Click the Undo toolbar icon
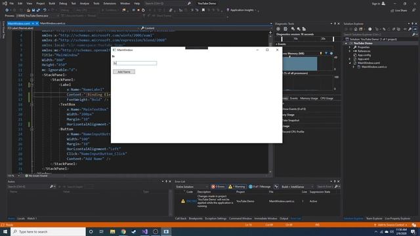Image resolution: width=420 pixels, height=236 pixels. point(45,10)
